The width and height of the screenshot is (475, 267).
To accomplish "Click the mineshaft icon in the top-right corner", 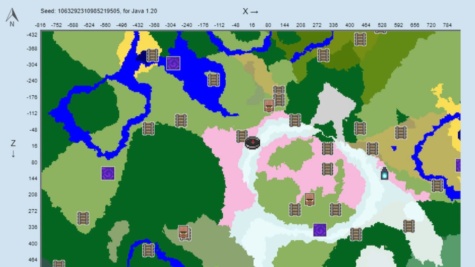I will (359, 39).
